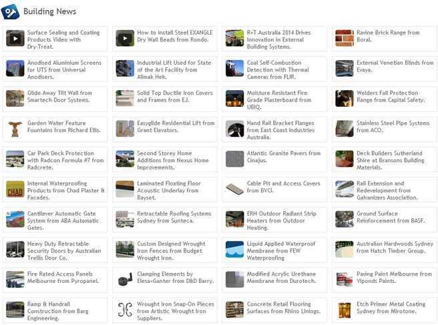Click the Hand Rail Bracket Flanges thumbnail

[x=234, y=129]
